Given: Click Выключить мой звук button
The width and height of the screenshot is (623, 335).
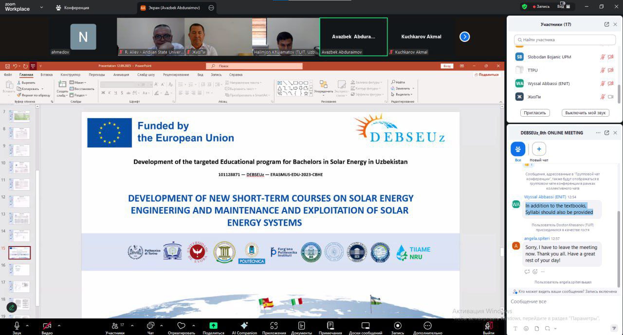Looking at the screenshot, I should click(x=585, y=113).
